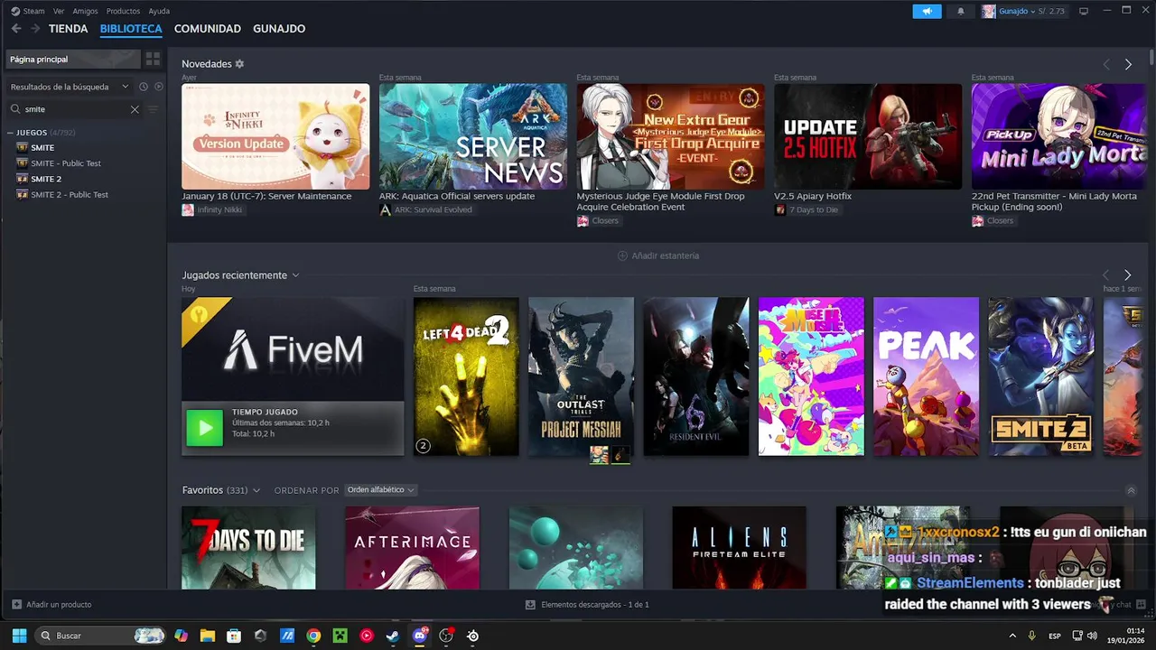Open the notifications bell
The height and width of the screenshot is (650, 1156).
[961, 11]
